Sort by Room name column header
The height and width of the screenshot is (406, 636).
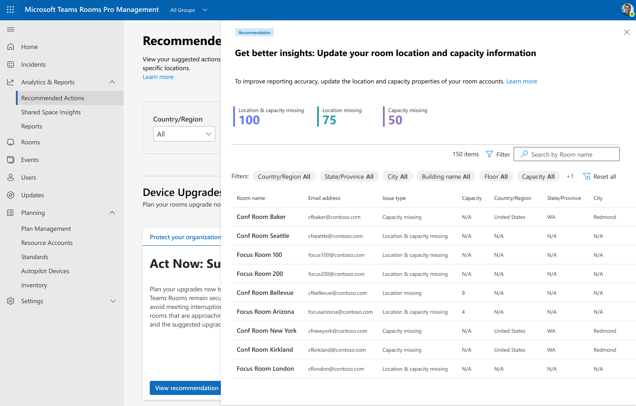[251, 198]
